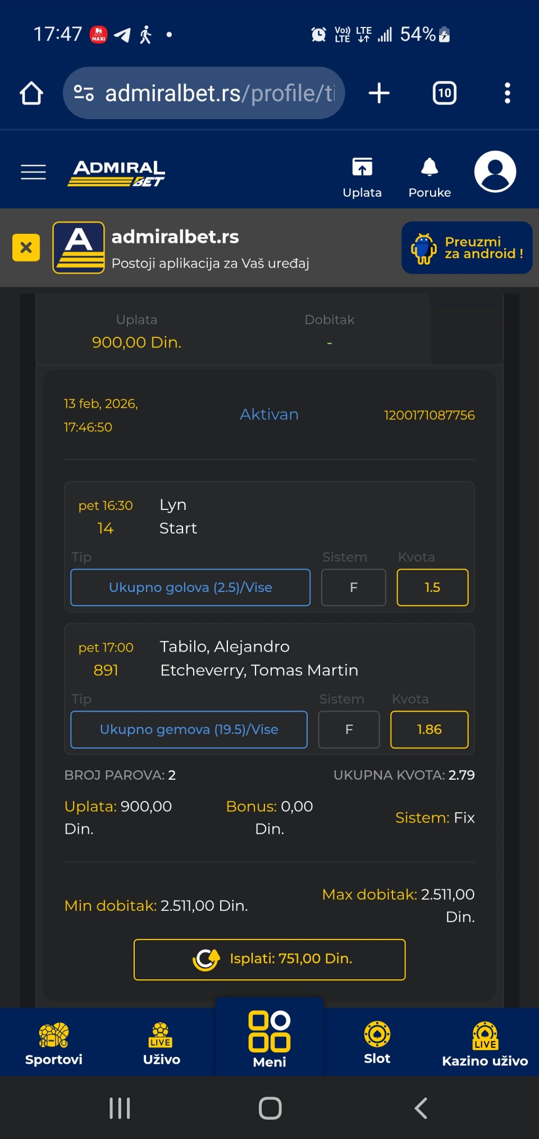Switch to Sportovi tab

pyautogui.click(x=54, y=1044)
